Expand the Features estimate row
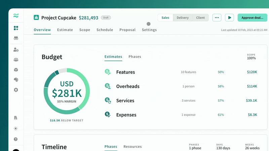This screenshot has height=151, width=269. [x=181, y=72]
